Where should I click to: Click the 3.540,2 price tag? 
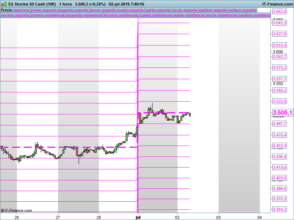point(279,90)
